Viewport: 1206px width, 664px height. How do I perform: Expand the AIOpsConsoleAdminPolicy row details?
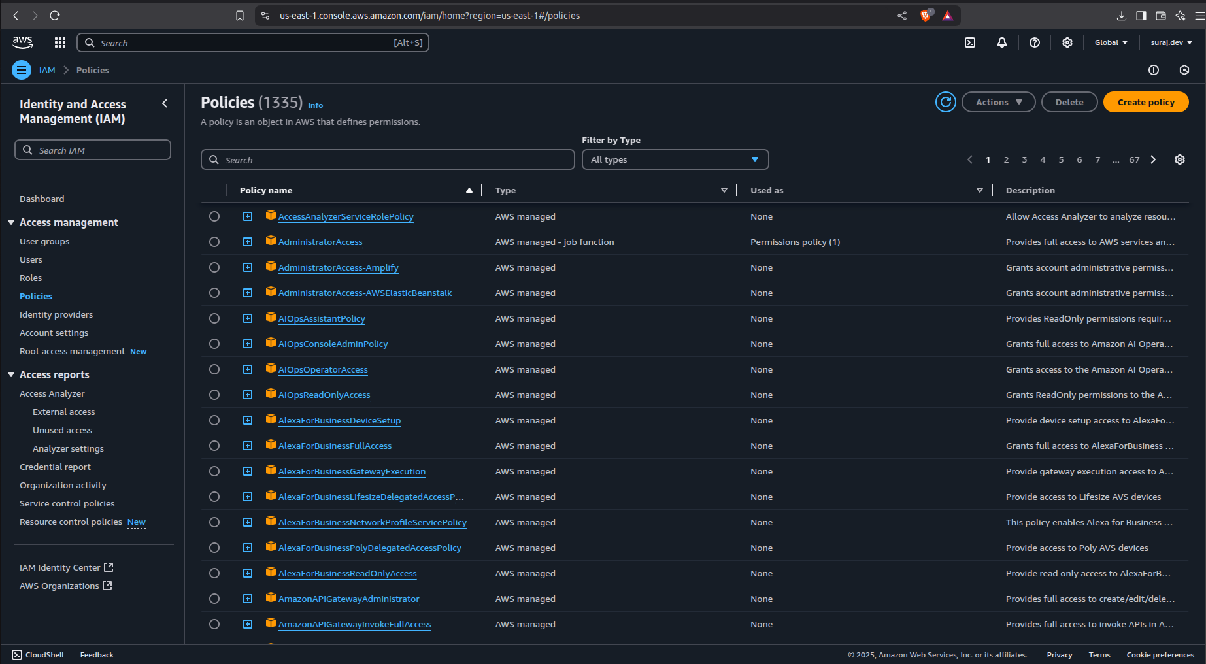click(x=248, y=344)
